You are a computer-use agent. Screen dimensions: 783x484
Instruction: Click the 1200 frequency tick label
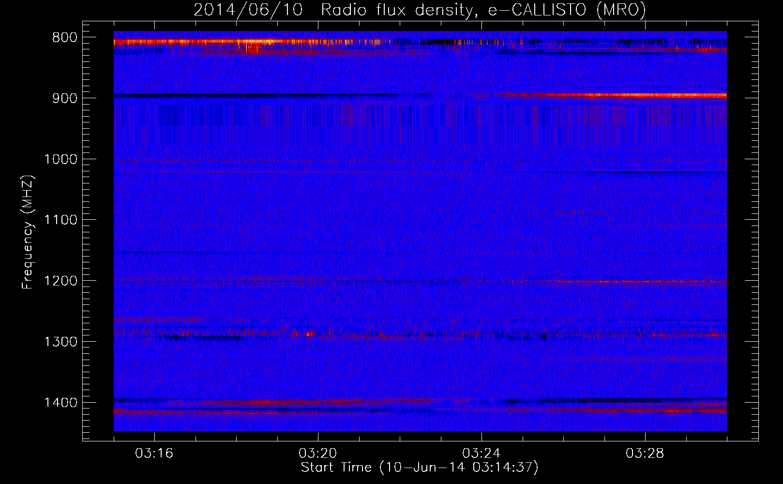tap(61, 281)
